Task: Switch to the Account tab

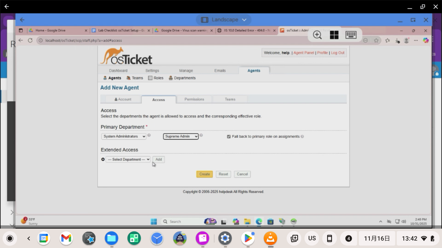Action: point(123,99)
